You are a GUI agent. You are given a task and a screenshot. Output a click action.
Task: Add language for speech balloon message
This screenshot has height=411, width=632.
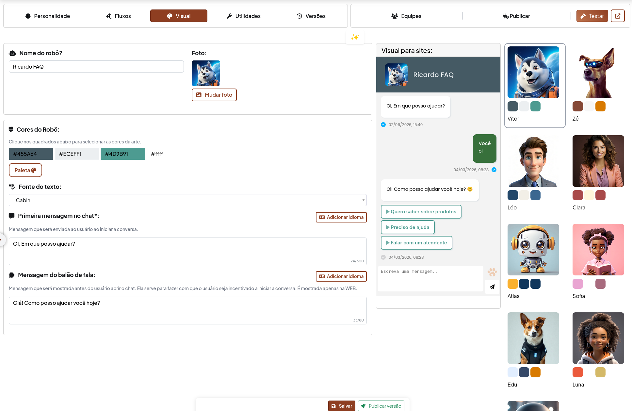(x=341, y=276)
